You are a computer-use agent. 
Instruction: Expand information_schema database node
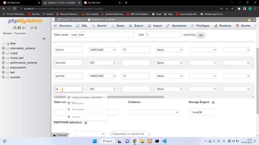[3, 48]
